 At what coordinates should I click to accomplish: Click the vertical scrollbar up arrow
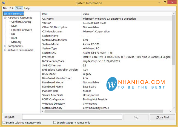point(174,13)
